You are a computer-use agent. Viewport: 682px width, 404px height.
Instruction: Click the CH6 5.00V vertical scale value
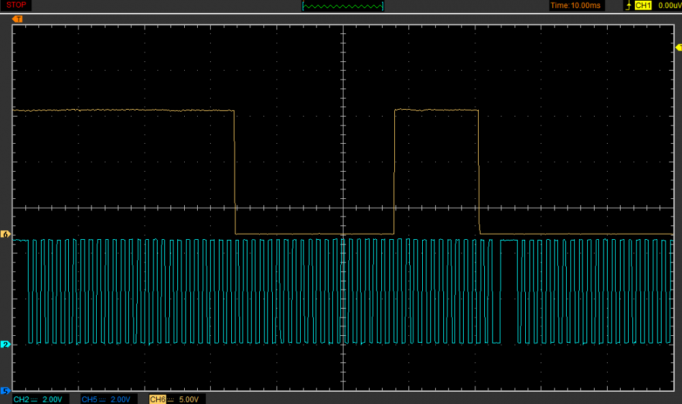pos(190,399)
